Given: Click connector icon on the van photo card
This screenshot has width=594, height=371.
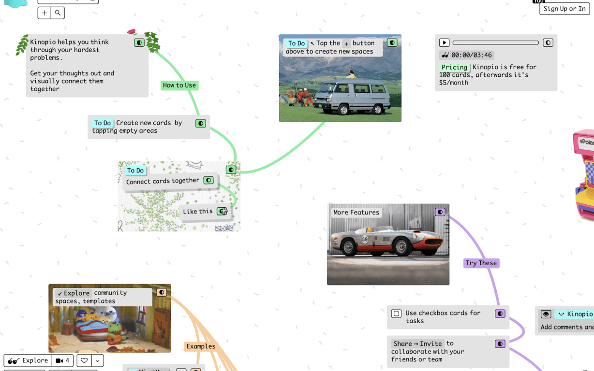Looking at the screenshot, I should 392,43.
